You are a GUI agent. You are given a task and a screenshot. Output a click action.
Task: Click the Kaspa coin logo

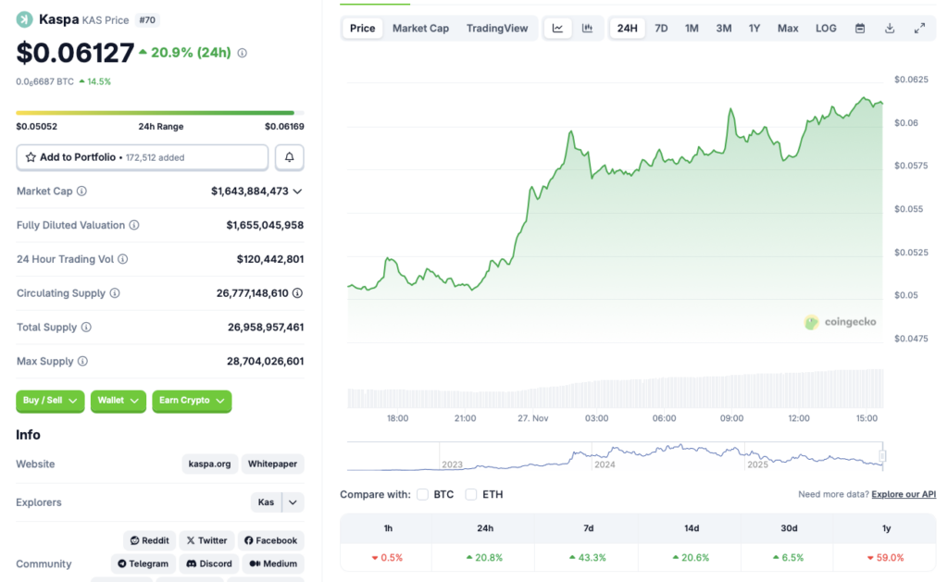click(22, 18)
